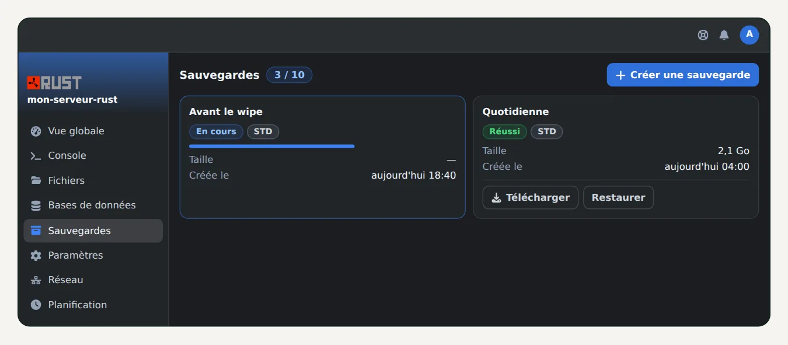
Task: Click STD badge on Quotidienne card
Action: coord(547,131)
